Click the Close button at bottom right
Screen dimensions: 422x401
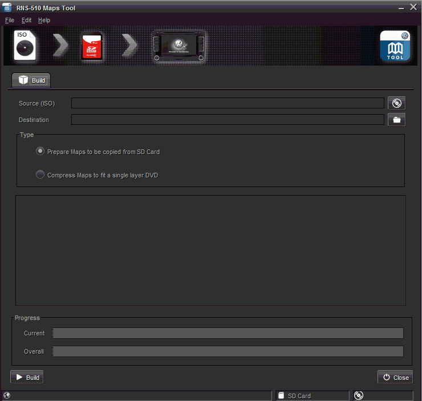pyautogui.click(x=395, y=377)
